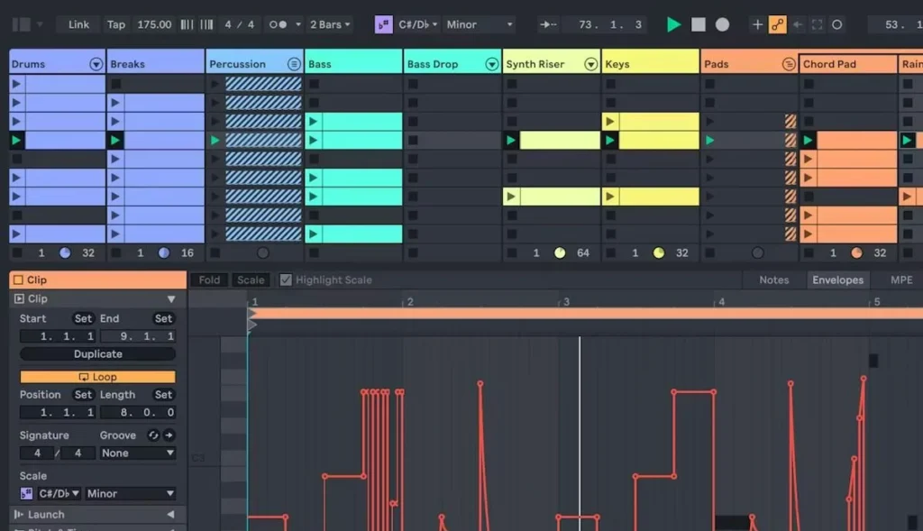Click the Link button
Viewport: 923px width, 531px height.
click(78, 24)
